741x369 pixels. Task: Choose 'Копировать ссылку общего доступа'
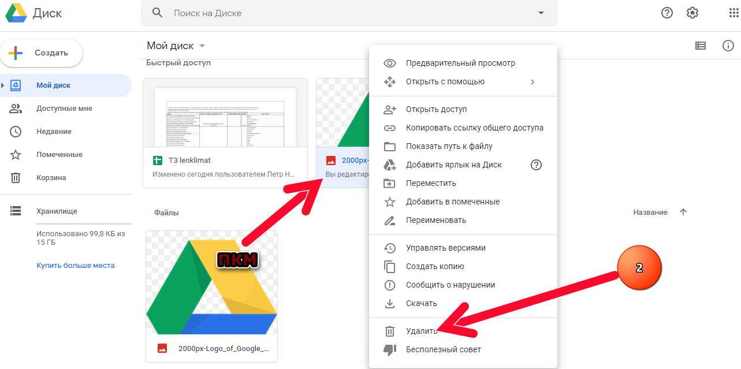463,128
